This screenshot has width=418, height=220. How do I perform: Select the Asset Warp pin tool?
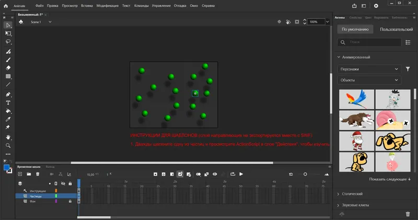pyautogui.click(x=8, y=127)
